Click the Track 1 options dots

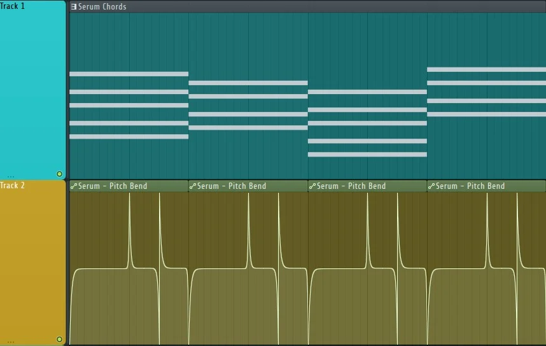[11, 176]
